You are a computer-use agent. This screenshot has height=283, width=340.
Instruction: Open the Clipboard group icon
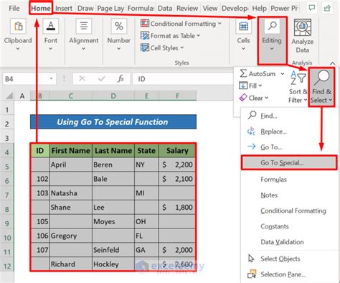click(x=18, y=26)
